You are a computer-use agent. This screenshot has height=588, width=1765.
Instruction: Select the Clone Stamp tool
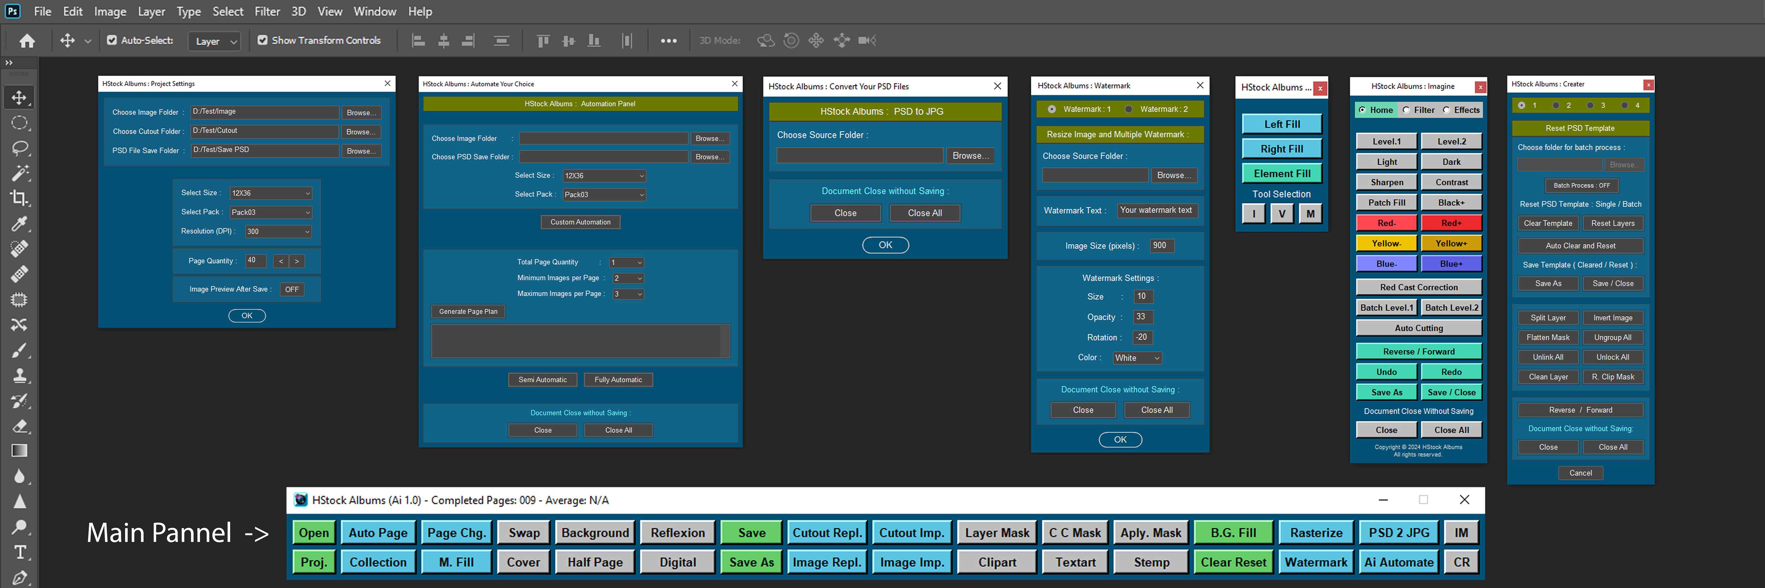point(19,375)
